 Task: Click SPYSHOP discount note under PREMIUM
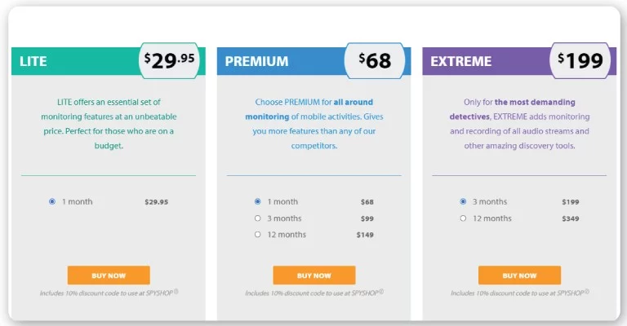[x=314, y=293]
